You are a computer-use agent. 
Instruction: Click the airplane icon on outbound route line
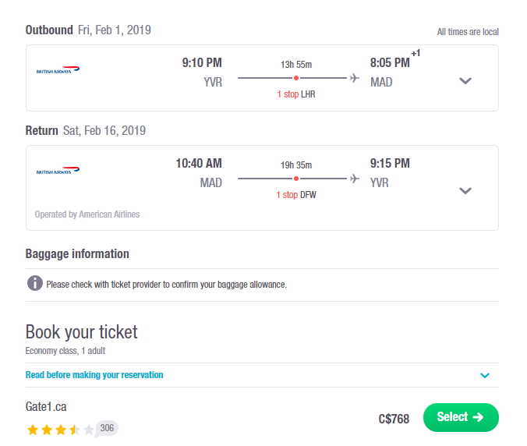coord(354,78)
